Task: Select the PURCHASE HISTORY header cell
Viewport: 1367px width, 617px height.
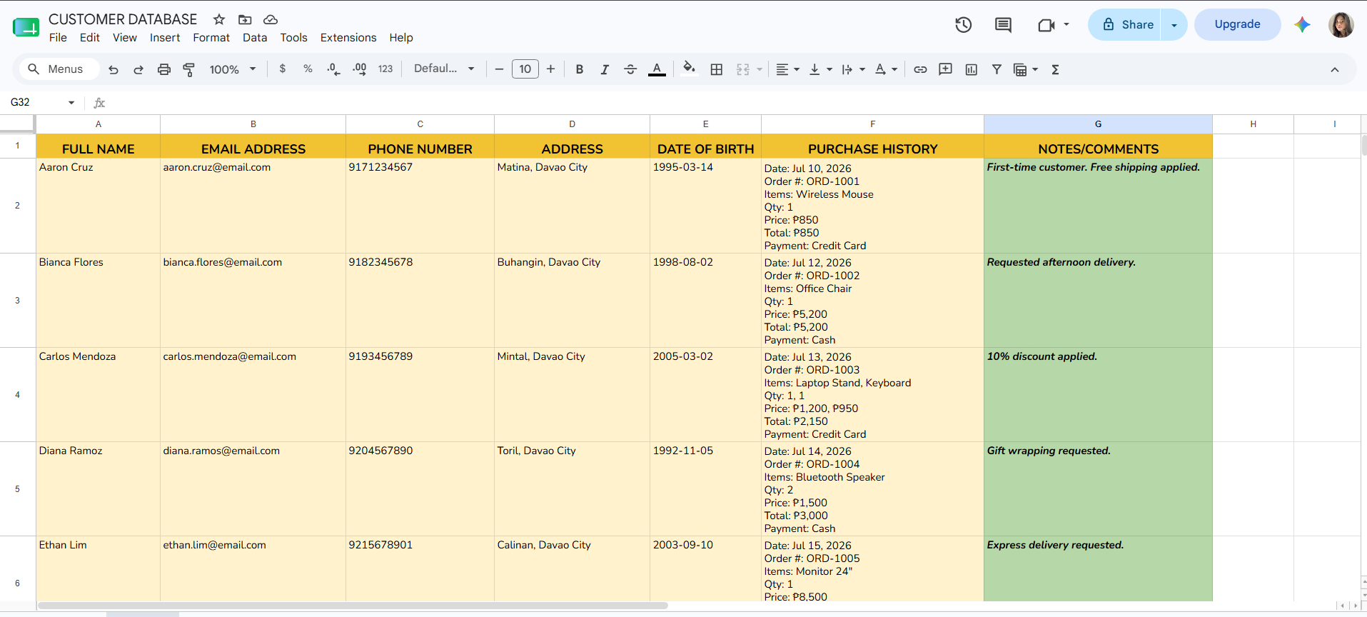Action: click(872, 147)
